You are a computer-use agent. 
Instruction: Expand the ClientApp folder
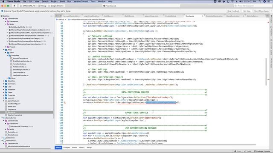pos(4,81)
